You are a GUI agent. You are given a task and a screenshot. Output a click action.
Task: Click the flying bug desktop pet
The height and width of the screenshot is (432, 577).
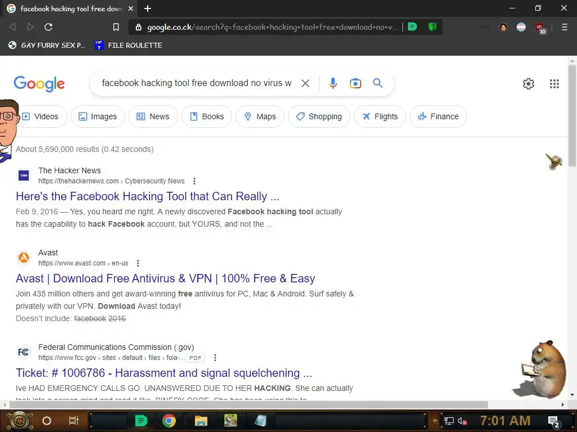click(554, 161)
